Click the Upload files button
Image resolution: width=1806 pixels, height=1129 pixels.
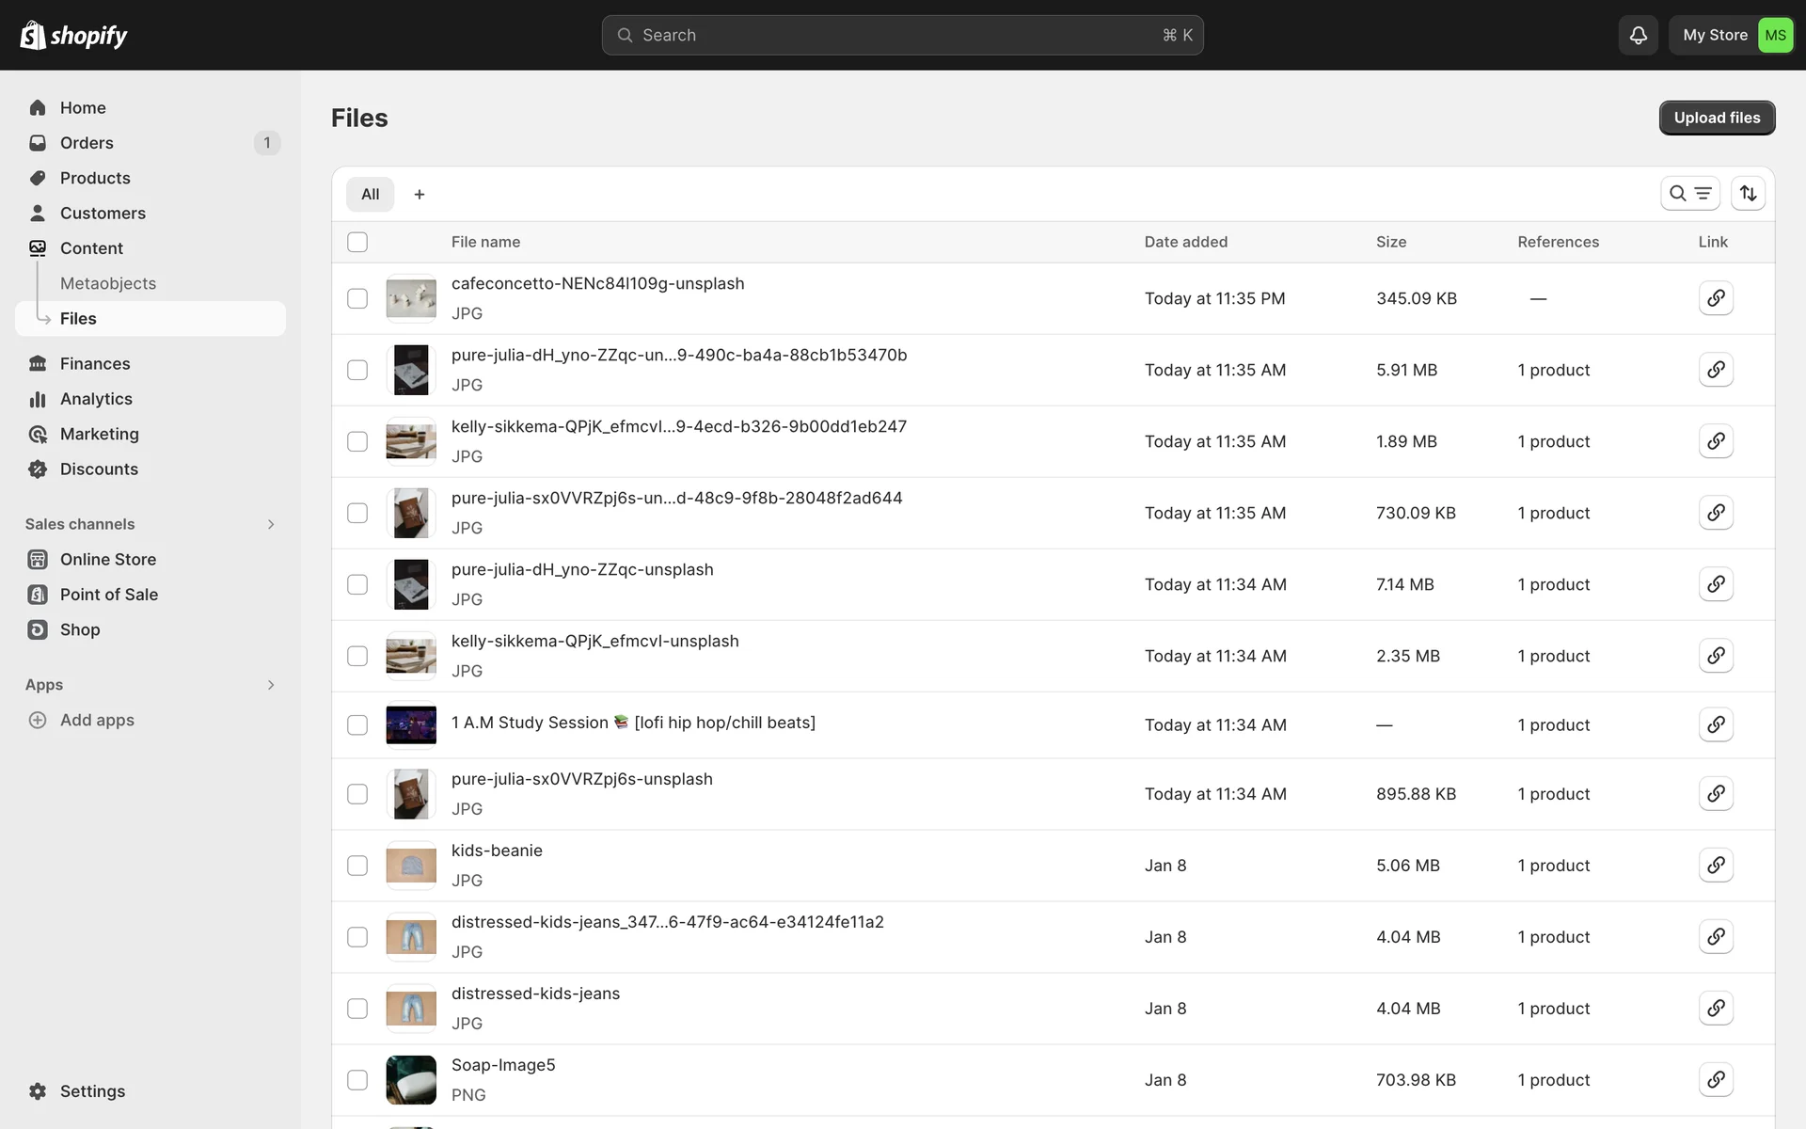1716,118
